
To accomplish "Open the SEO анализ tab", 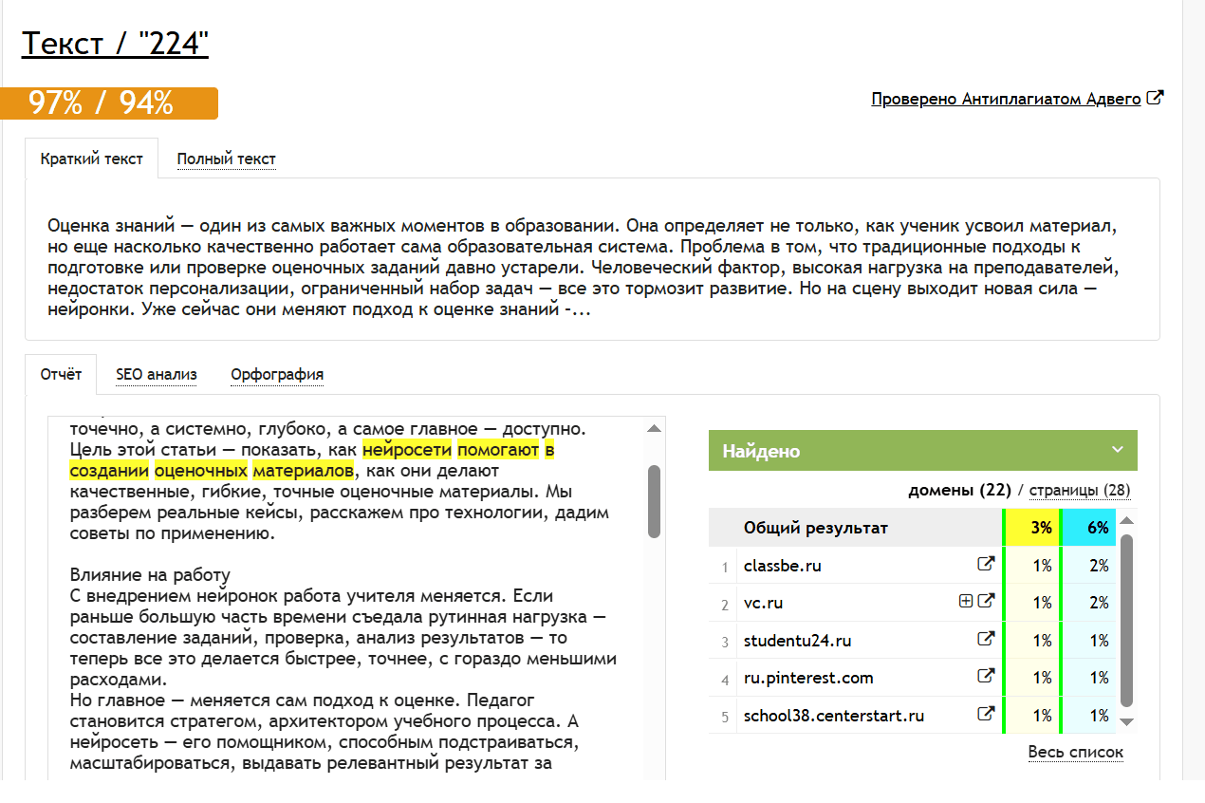I will 157,374.
